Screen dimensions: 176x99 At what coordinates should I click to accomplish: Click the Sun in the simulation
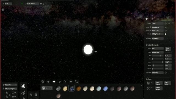tap(88, 50)
